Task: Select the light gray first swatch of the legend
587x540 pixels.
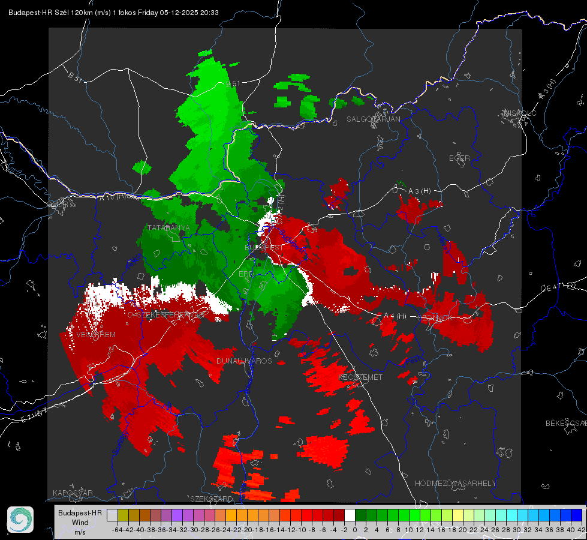Action: pos(112,515)
